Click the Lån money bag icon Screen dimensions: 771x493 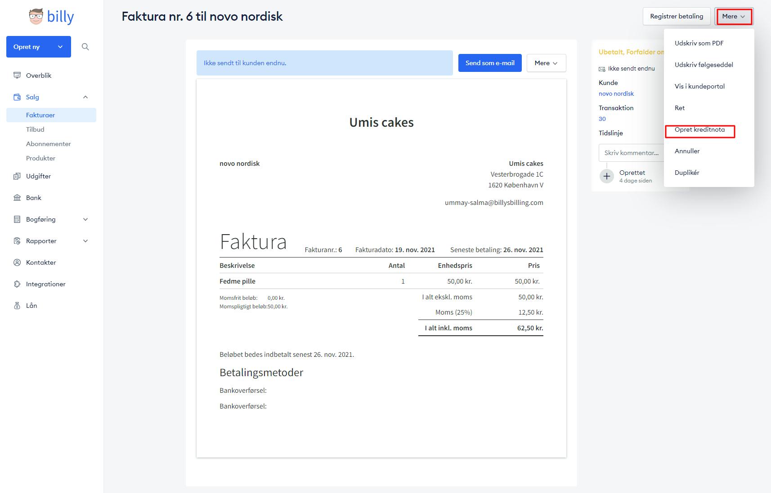17,306
